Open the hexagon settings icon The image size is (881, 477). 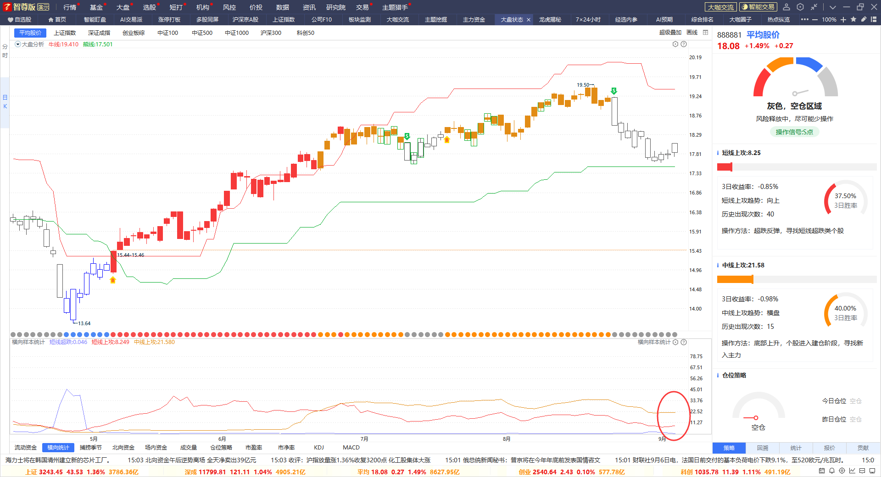(800, 7)
